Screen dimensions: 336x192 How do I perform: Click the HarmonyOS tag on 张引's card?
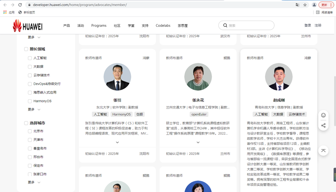(122, 114)
